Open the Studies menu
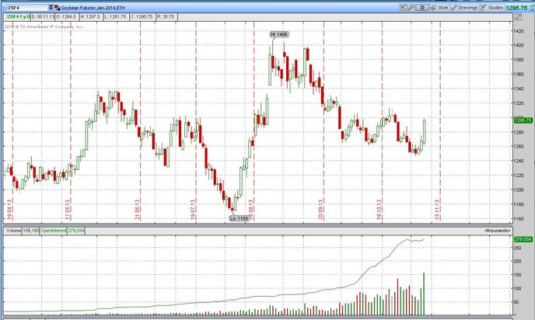Image resolution: width=535 pixels, height=320 pixels. (492, 8)
